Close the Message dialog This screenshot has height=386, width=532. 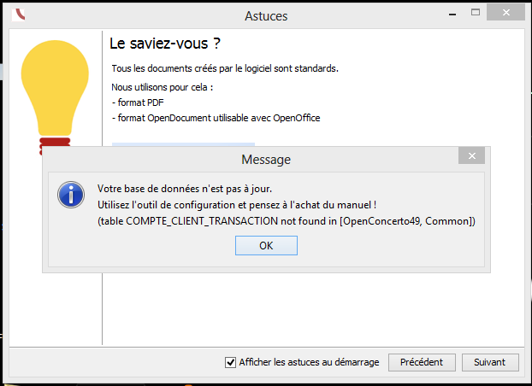471,156
